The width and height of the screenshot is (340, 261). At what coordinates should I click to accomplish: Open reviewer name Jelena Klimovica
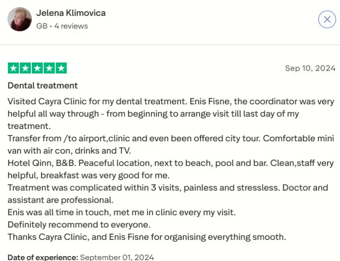click(x=71, y=13)
